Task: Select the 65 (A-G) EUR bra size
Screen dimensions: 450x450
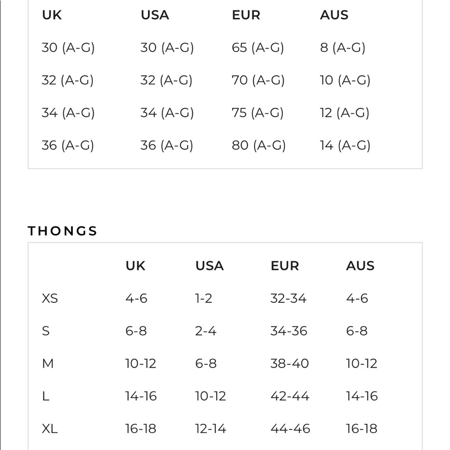Action: [258, 48]
